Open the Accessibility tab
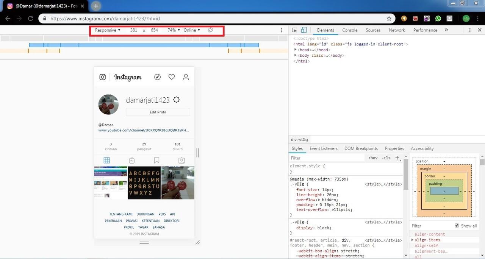This screenshot has height=259, width=485. tap(422, 148)
